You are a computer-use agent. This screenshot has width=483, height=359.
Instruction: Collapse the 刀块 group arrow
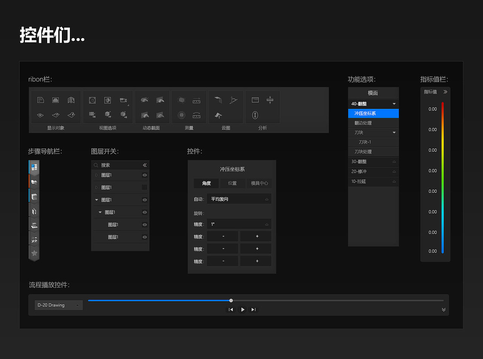tap(394, 133)
